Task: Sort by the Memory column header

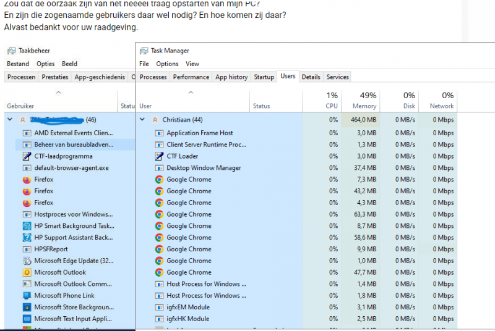Action: (364, 101)
